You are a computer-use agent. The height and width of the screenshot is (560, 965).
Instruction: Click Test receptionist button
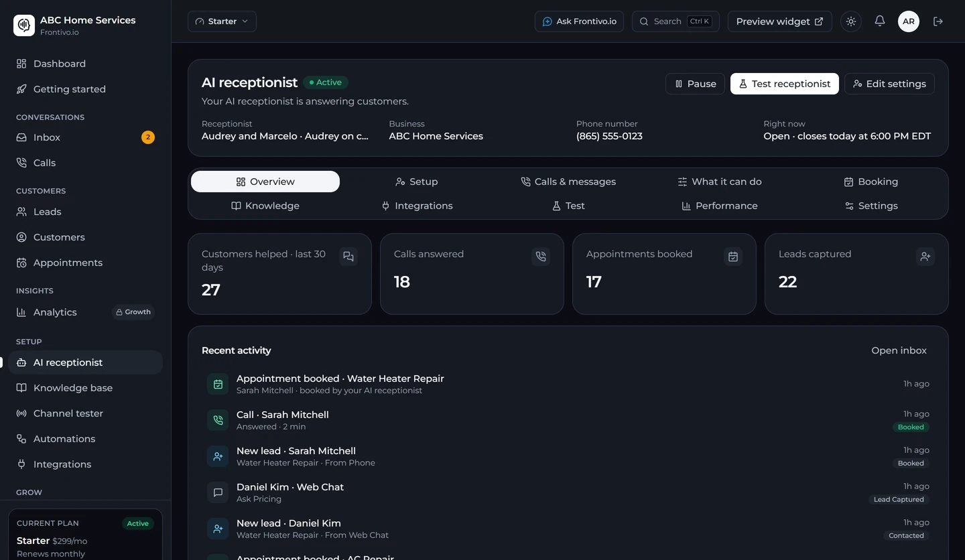click(x=784, y=84)
